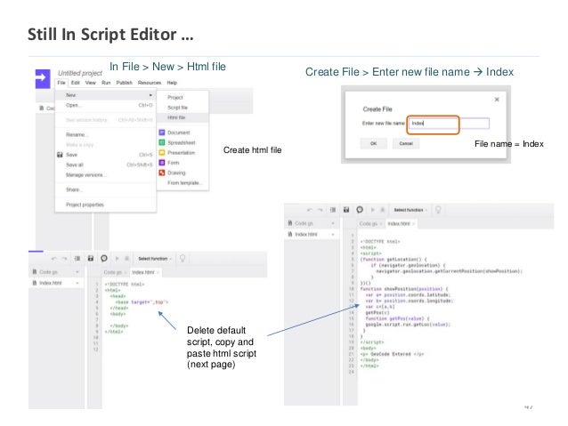Click the purple Apps Script arrow logo
The width and height of the screenshot is (568, 426).
(x=43, y=78)
